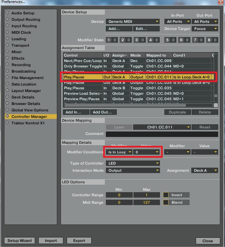Screen dimensions: 225x247
Task: Open Browser Details preferences
Action: [26, 103]
